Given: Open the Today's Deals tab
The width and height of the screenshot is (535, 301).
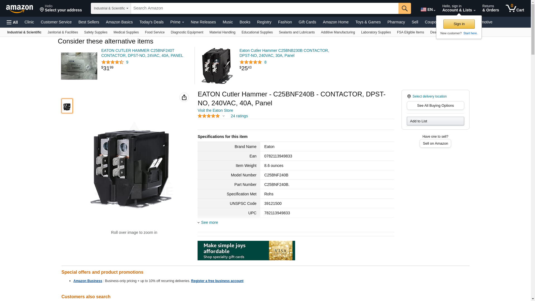Looking at the screenshot, I should pos(152,22).
